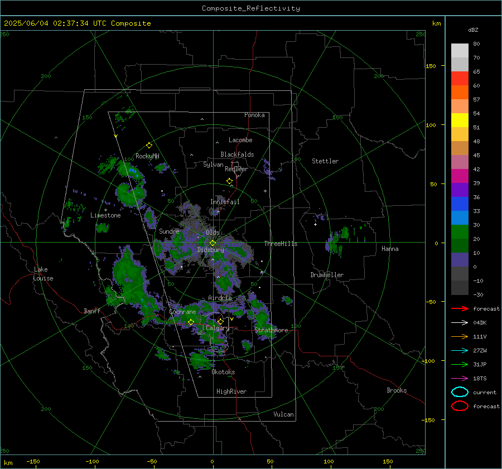This screenshot has height=469, width=502.
Task: Click the yellow diamond marker above Calgary
Action: tap(220, 321)
